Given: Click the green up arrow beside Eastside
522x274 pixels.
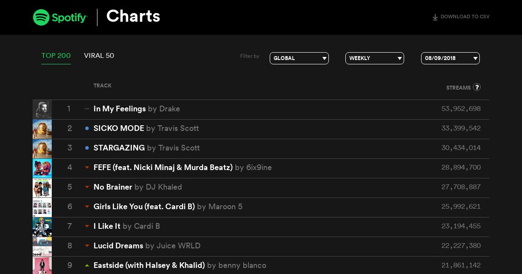Looking at the screenshot, I should coord(87,265).
